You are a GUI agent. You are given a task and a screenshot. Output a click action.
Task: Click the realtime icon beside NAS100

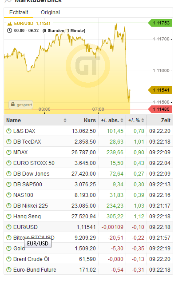9,195
